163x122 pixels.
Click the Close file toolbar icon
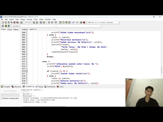pyautogui.click(x=15, y=22)
